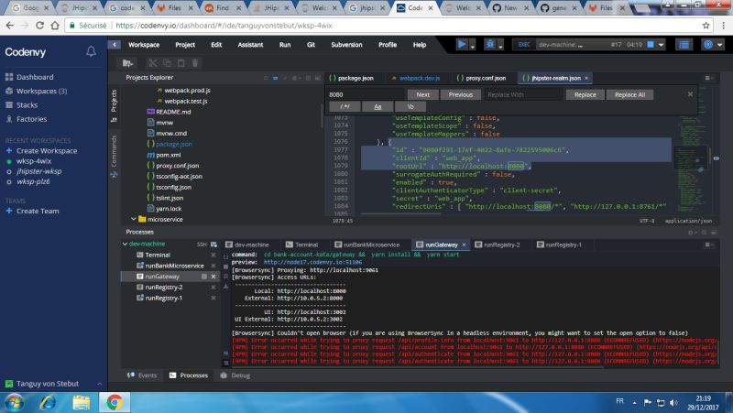Close the Terminal process in tree
This screenshot has height=413, width=733.
[x=213, y=255]
